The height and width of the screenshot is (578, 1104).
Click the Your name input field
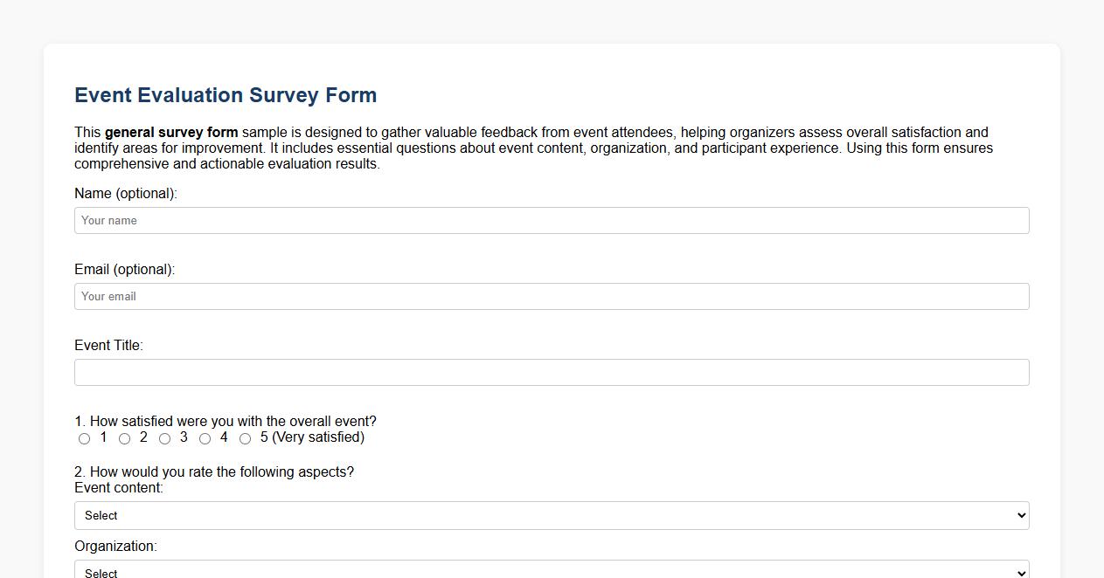pos(551,220)
